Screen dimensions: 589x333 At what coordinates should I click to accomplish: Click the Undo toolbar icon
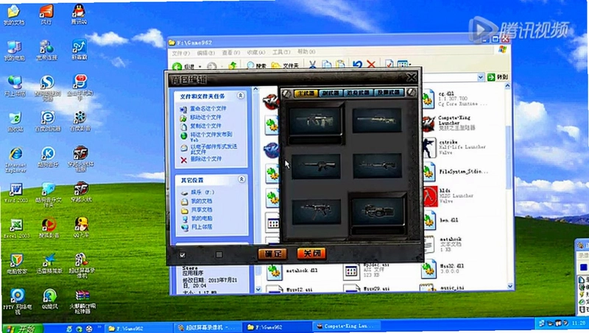pos(357,65)
